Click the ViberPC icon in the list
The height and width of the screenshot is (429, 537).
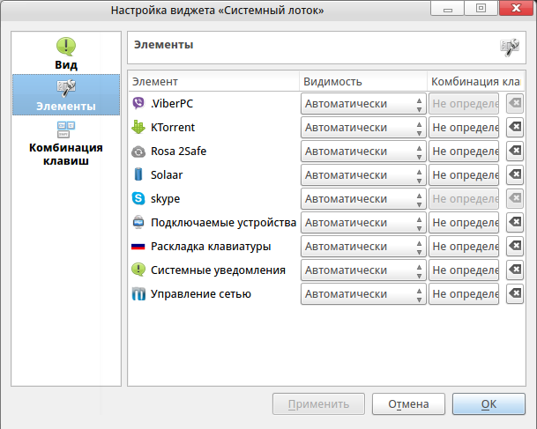[138, 104]
